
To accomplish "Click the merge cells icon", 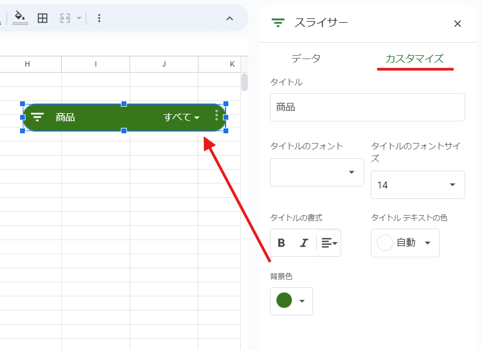I will point(65,18).
